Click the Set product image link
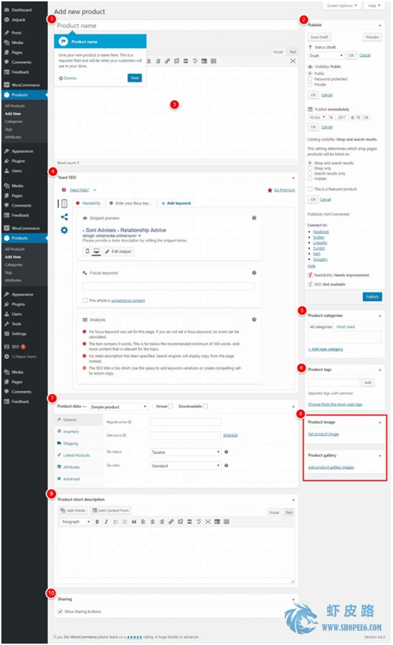The height and width of the screenshot is (645, 393). 324,434
